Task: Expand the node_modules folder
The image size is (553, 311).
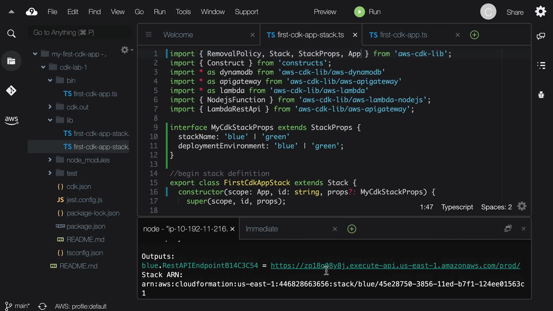Action: coord(50,160)
